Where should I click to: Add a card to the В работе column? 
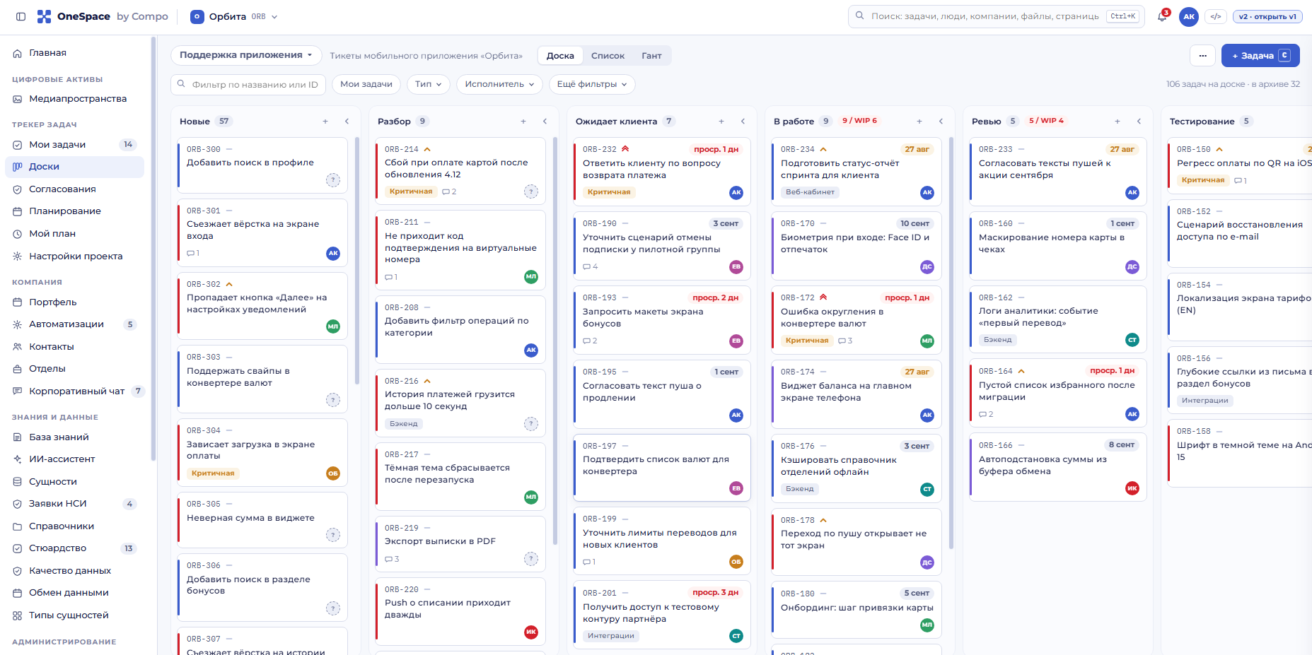pyautogui.click(x=919, y=122)
